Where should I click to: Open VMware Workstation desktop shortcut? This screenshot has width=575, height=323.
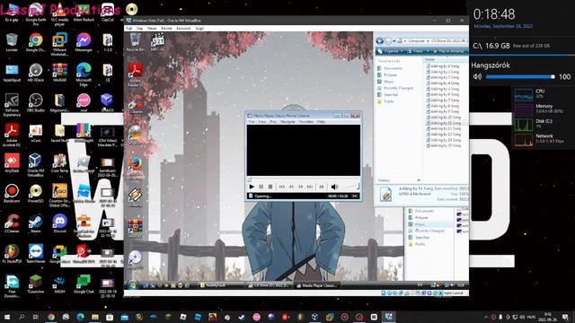coord(59,44)
